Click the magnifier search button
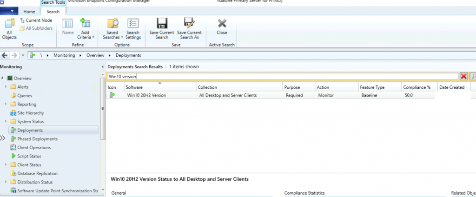The width and height of the screenshot is (476, 197). coord(472,77)
